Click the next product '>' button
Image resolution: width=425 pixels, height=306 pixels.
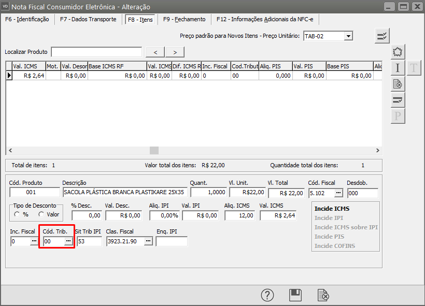175,52
